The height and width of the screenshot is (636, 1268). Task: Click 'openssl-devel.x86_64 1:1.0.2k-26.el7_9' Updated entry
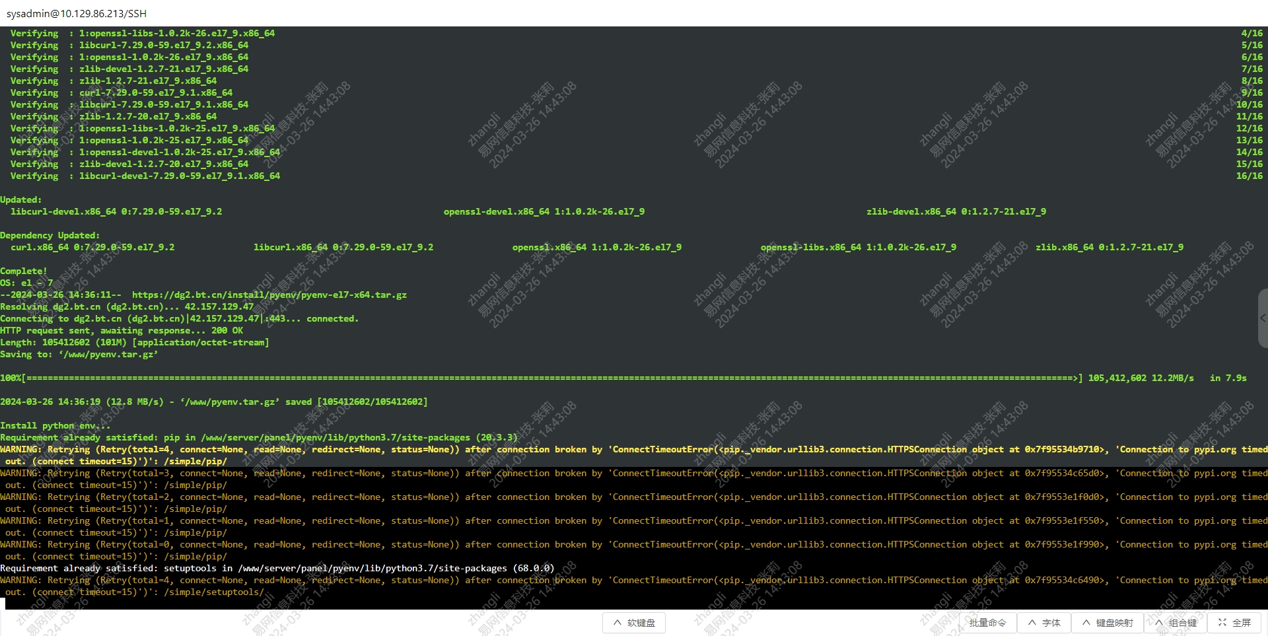(x=544, y=211)
